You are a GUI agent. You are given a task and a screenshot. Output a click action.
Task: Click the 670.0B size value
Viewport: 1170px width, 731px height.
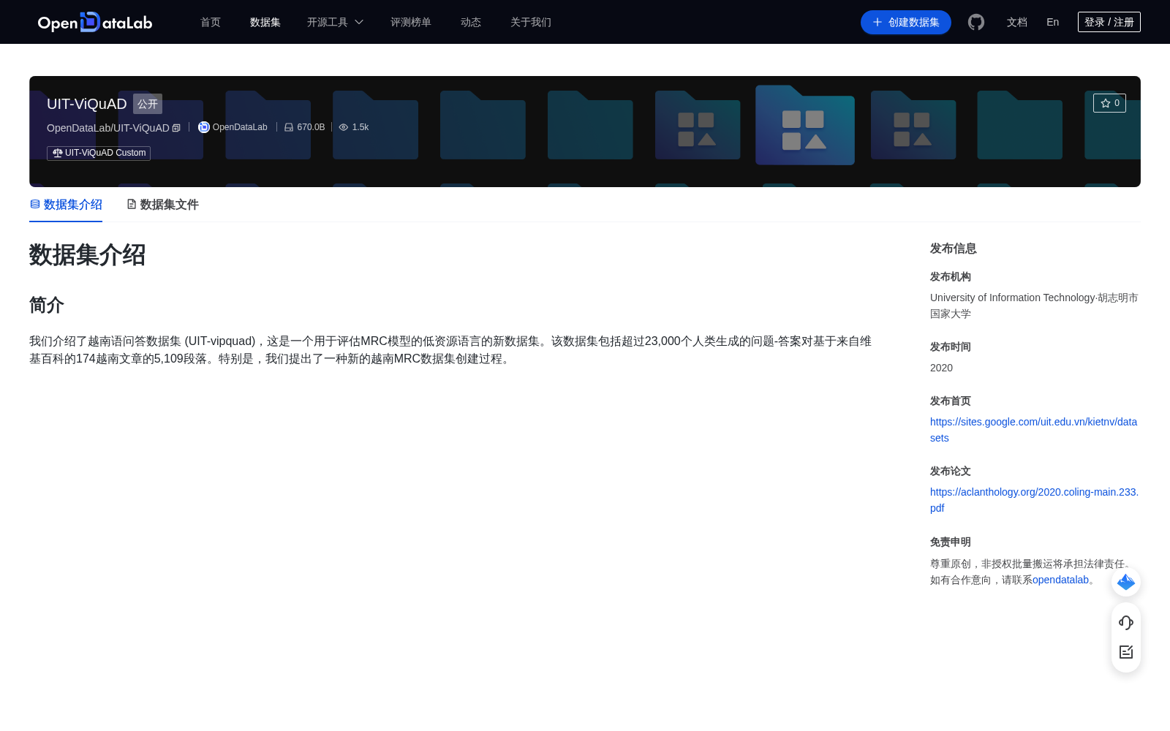(311, 127)
